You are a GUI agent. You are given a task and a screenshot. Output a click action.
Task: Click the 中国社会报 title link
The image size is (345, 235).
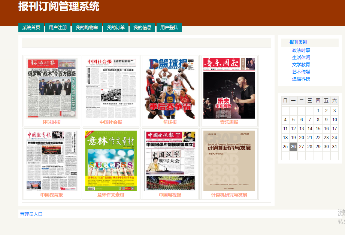[x=111, y=122]
